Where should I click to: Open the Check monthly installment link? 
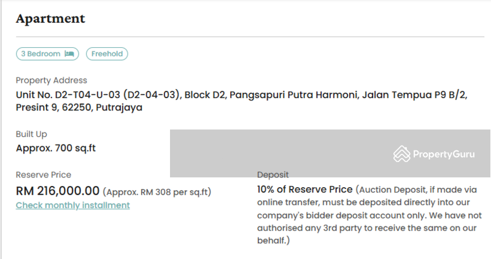[72, 205]
